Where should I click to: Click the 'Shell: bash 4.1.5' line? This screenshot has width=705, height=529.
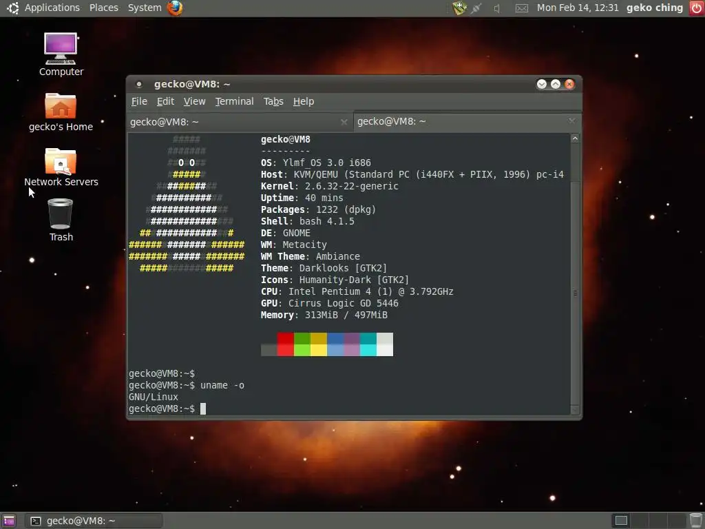308,221
